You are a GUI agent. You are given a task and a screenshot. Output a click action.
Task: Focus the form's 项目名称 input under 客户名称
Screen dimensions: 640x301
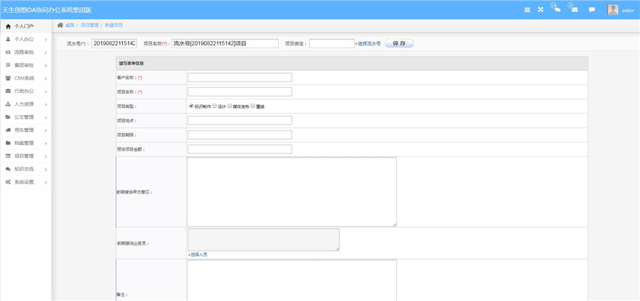point(240,92)
